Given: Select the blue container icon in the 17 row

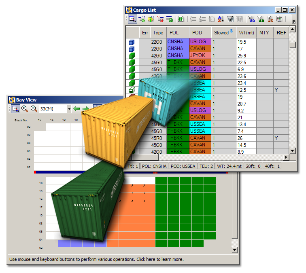Looking at the screenshot, I should 132,49.
